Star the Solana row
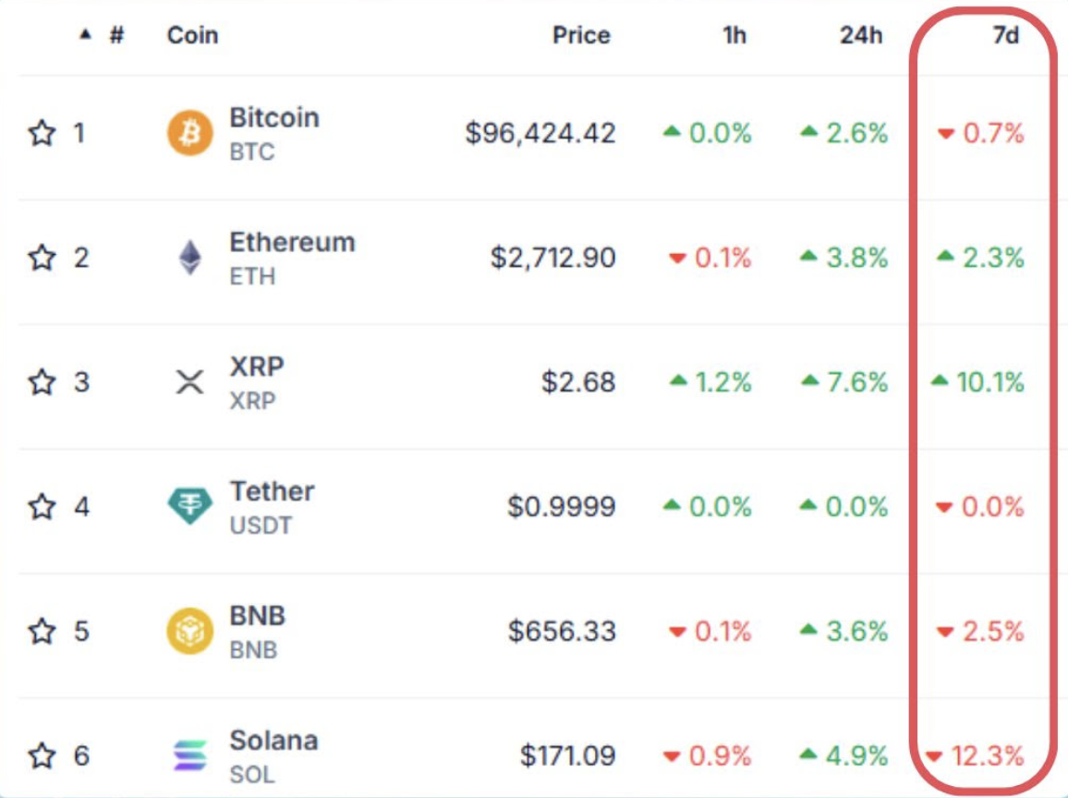 click(42, 756)
